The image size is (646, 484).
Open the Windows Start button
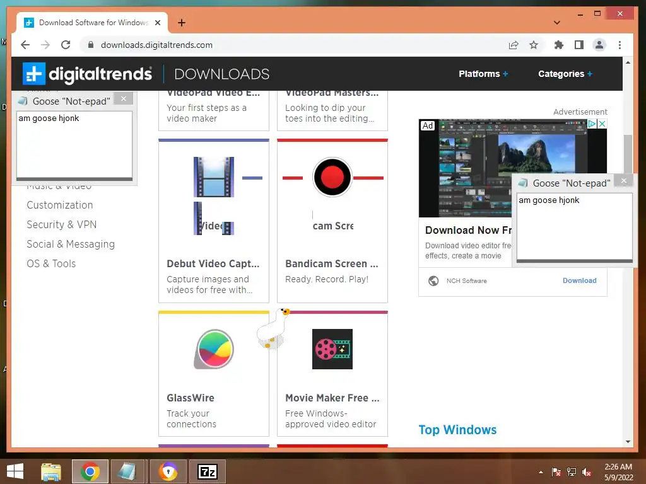click(15, 471)
